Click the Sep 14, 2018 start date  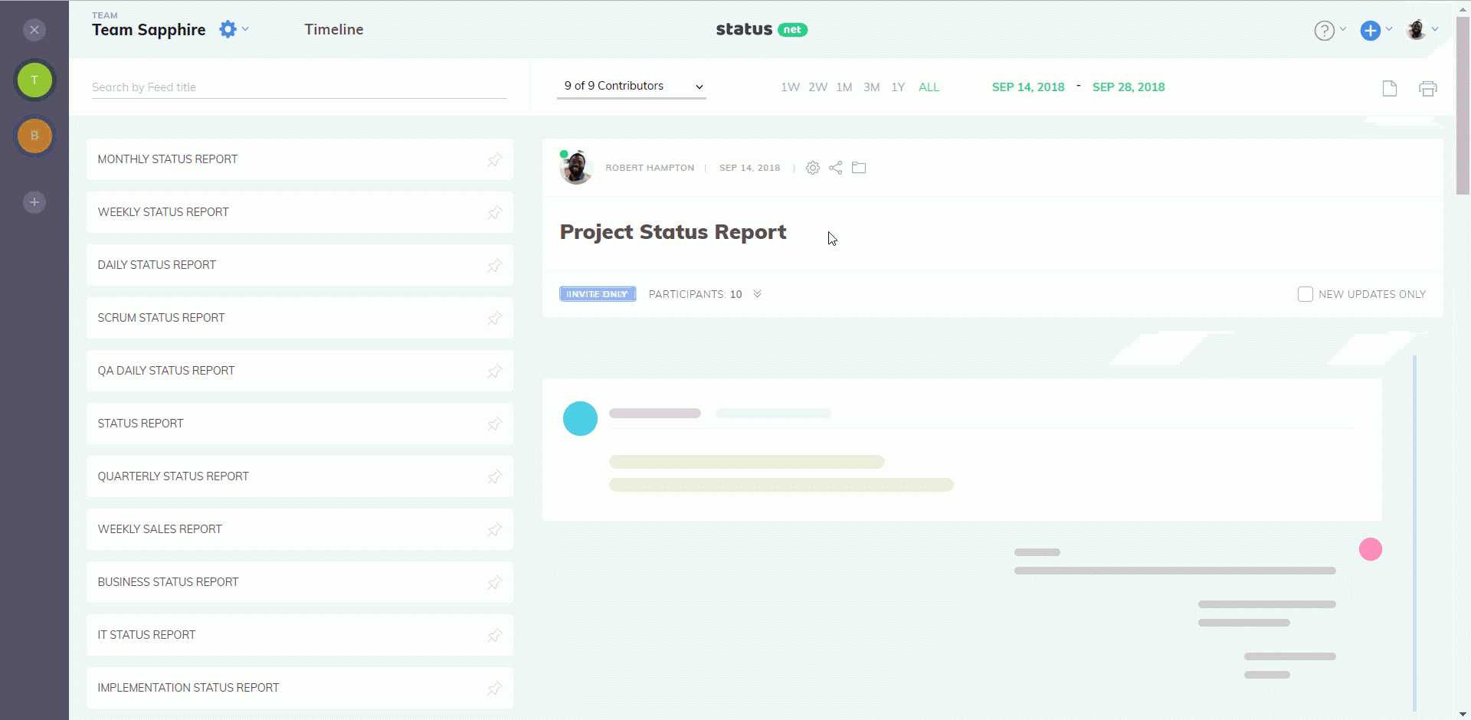1027,87
